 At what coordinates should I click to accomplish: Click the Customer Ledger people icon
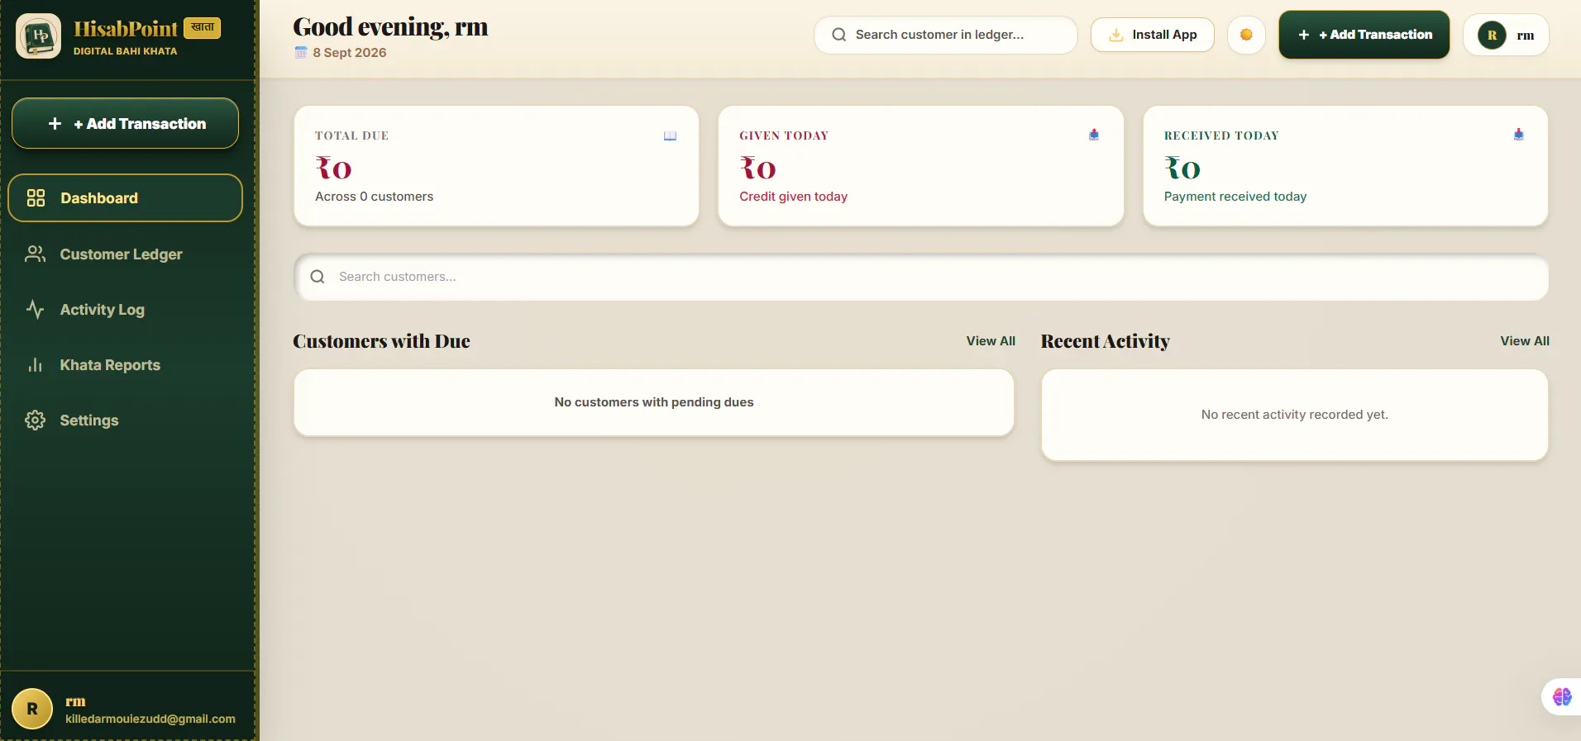(35, 254)
